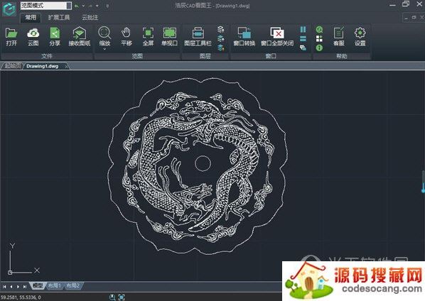The image size is (425, 301).
Task: Tile windows vertically with the two-column icon
Action: point(303,29)
